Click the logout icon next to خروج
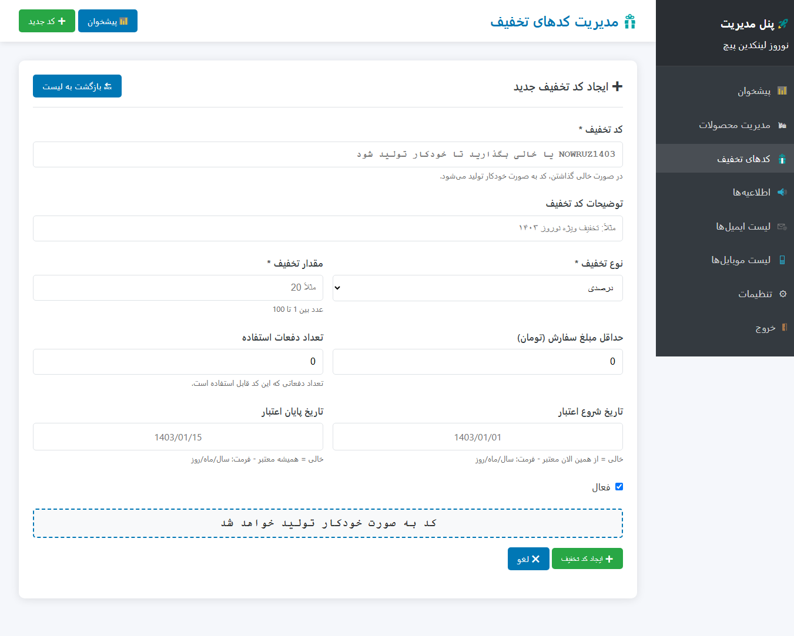This screenshot has width=794, height=636. [785, 328]
